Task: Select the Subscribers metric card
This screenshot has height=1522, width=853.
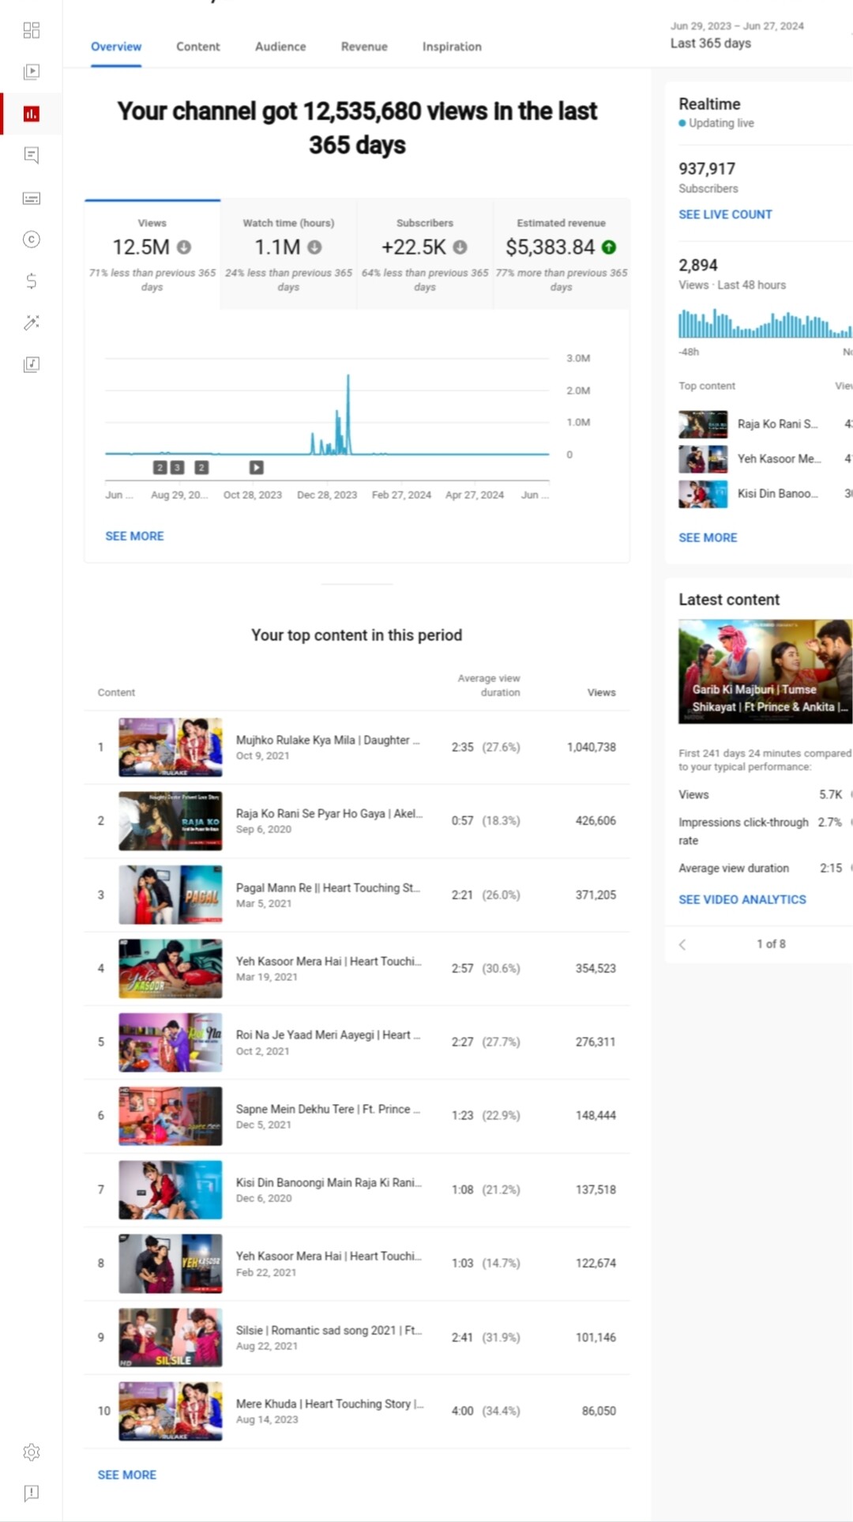Action: (x=425, y=254)
